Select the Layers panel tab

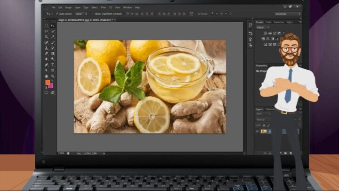259,109
